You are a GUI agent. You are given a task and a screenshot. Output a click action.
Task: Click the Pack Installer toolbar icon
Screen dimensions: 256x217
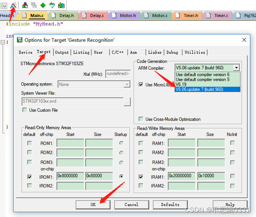point(61,5)
